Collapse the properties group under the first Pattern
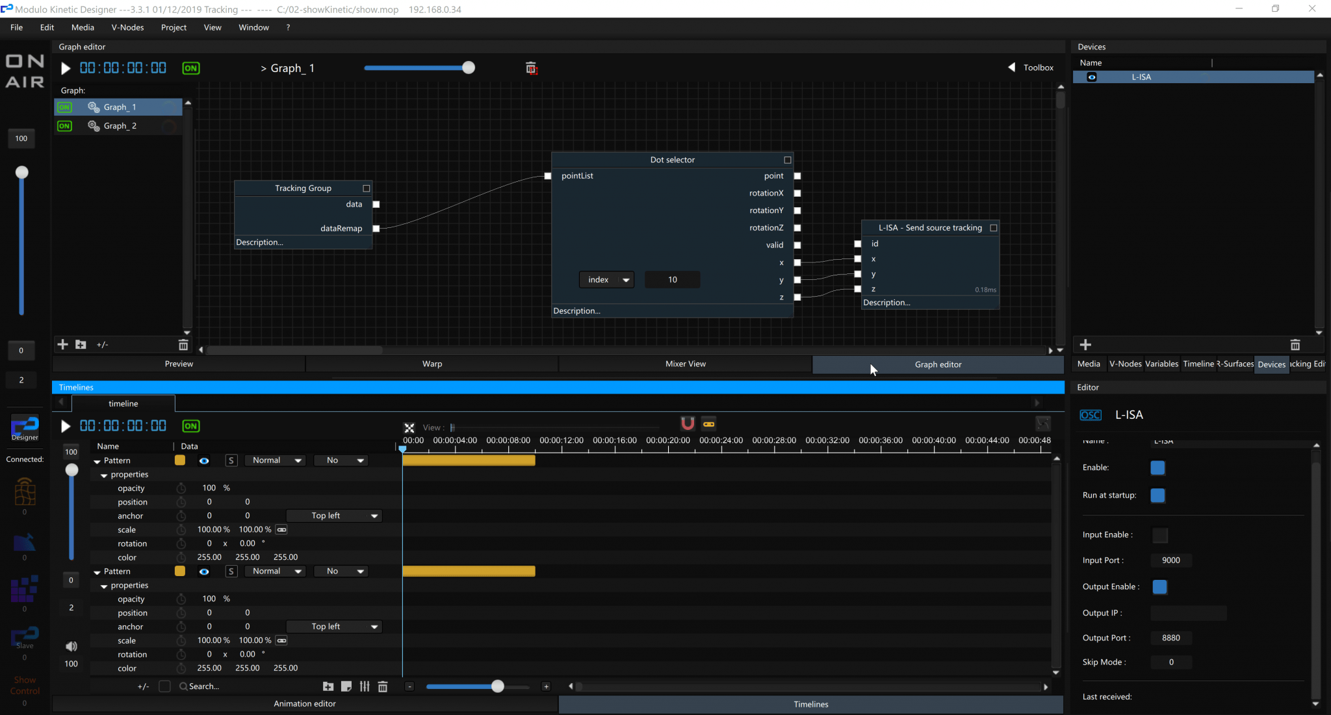This screenshot has height=715, width=1331. point(104,475)
